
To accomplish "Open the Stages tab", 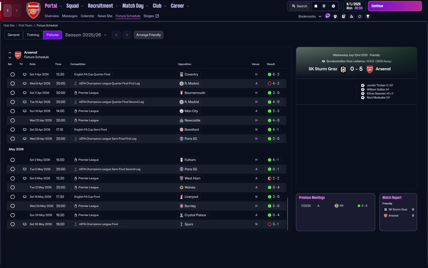I will pyautogui.click(x=151, y=16).
